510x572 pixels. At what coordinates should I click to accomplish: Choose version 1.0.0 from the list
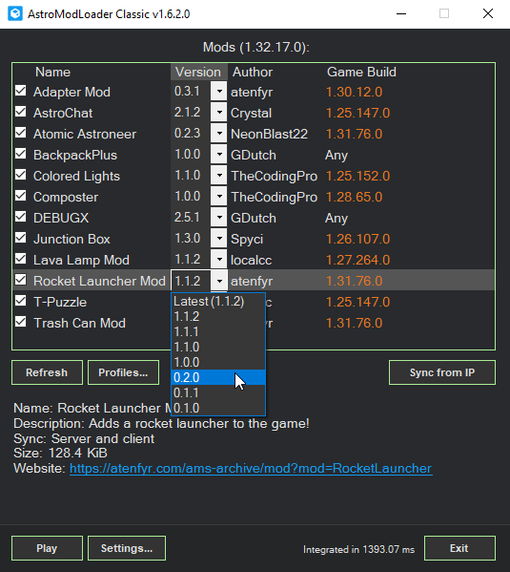(x=218, y=363)
